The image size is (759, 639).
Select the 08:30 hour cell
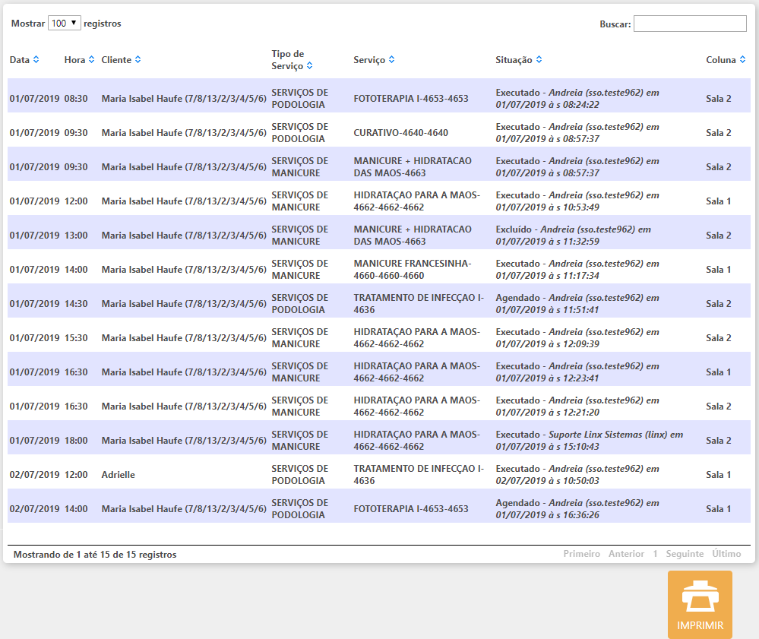[x=76, y=99]
